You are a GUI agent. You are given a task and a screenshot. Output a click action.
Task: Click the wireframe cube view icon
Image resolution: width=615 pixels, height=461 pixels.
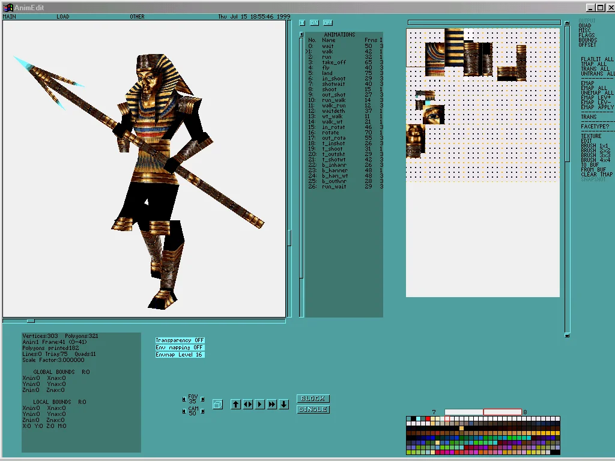tap(217, 404)
